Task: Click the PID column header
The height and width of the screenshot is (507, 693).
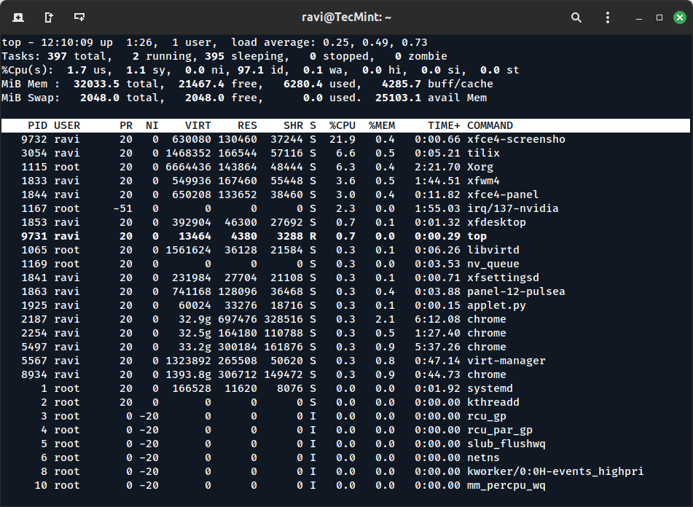Action: 38,125
